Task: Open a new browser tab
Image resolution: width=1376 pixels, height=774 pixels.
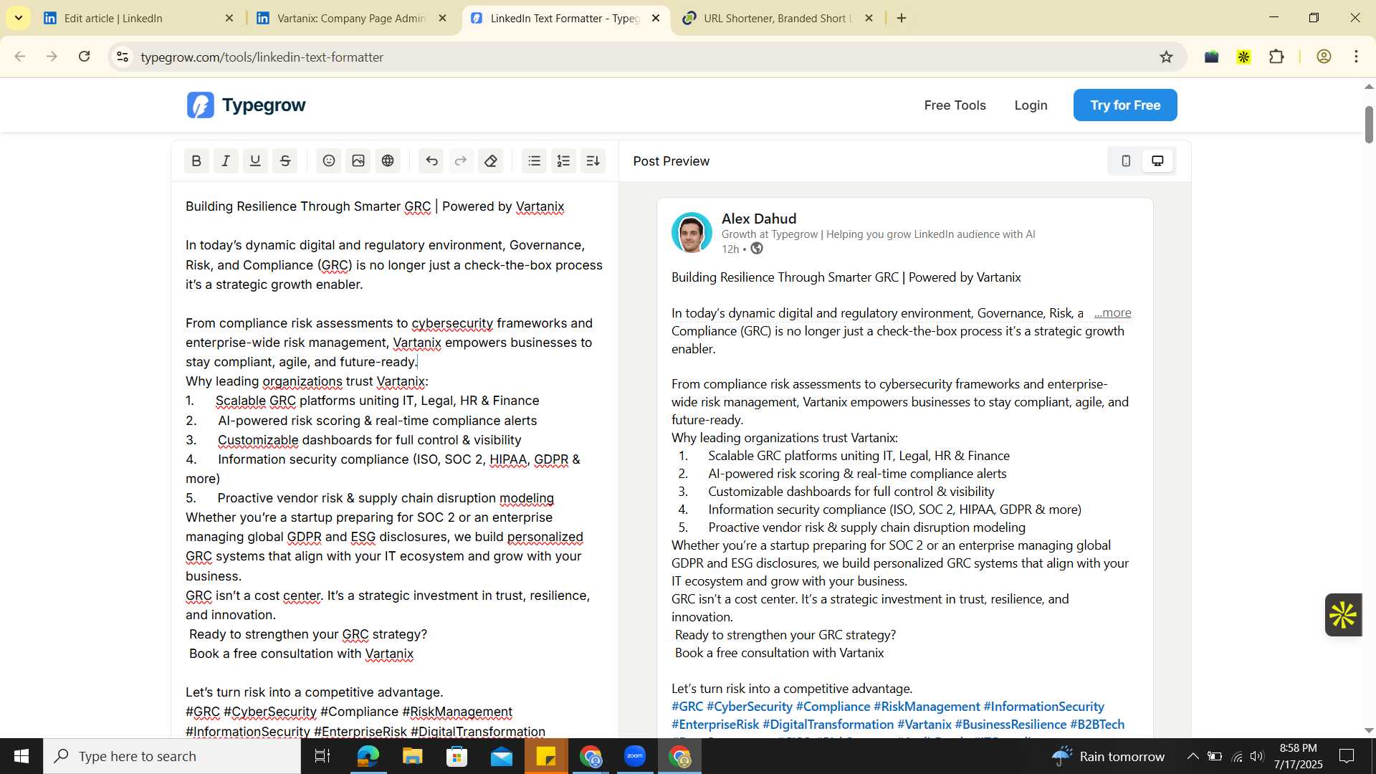Action: click(x=902, y=18)
